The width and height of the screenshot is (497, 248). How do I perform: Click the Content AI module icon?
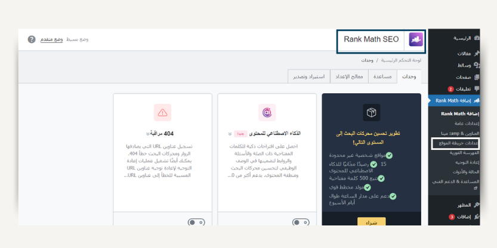[x=267, y=112]
